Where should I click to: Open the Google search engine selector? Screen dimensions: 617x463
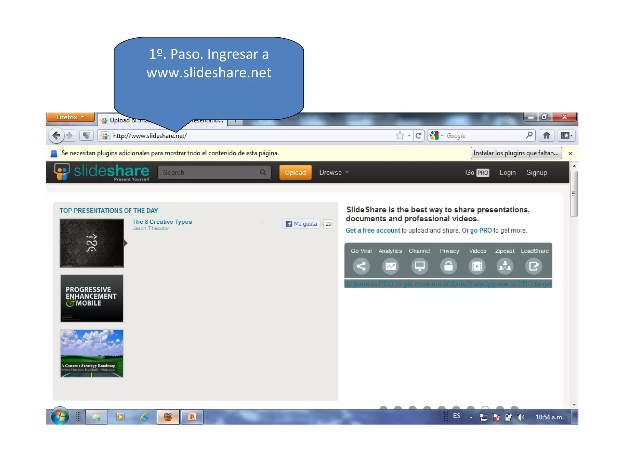[x=437, y=136]
